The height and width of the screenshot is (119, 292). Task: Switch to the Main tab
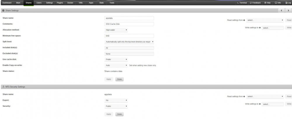pyautogui.click(x=18, y=3)
